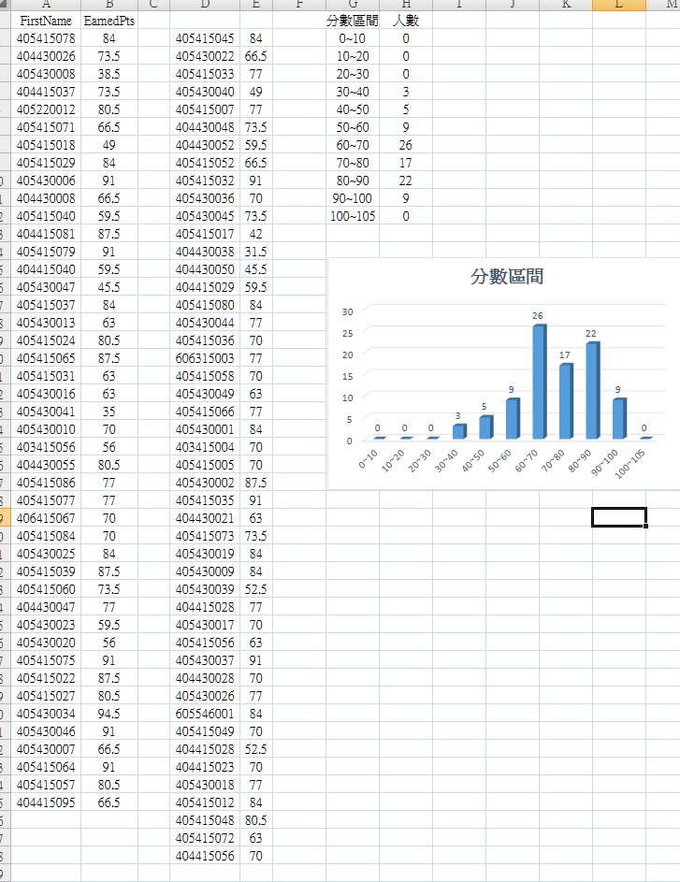Select the 人數 header cell
Image resolution: width=680 pixels, height=882 pixels.
(x=405, y=21)
